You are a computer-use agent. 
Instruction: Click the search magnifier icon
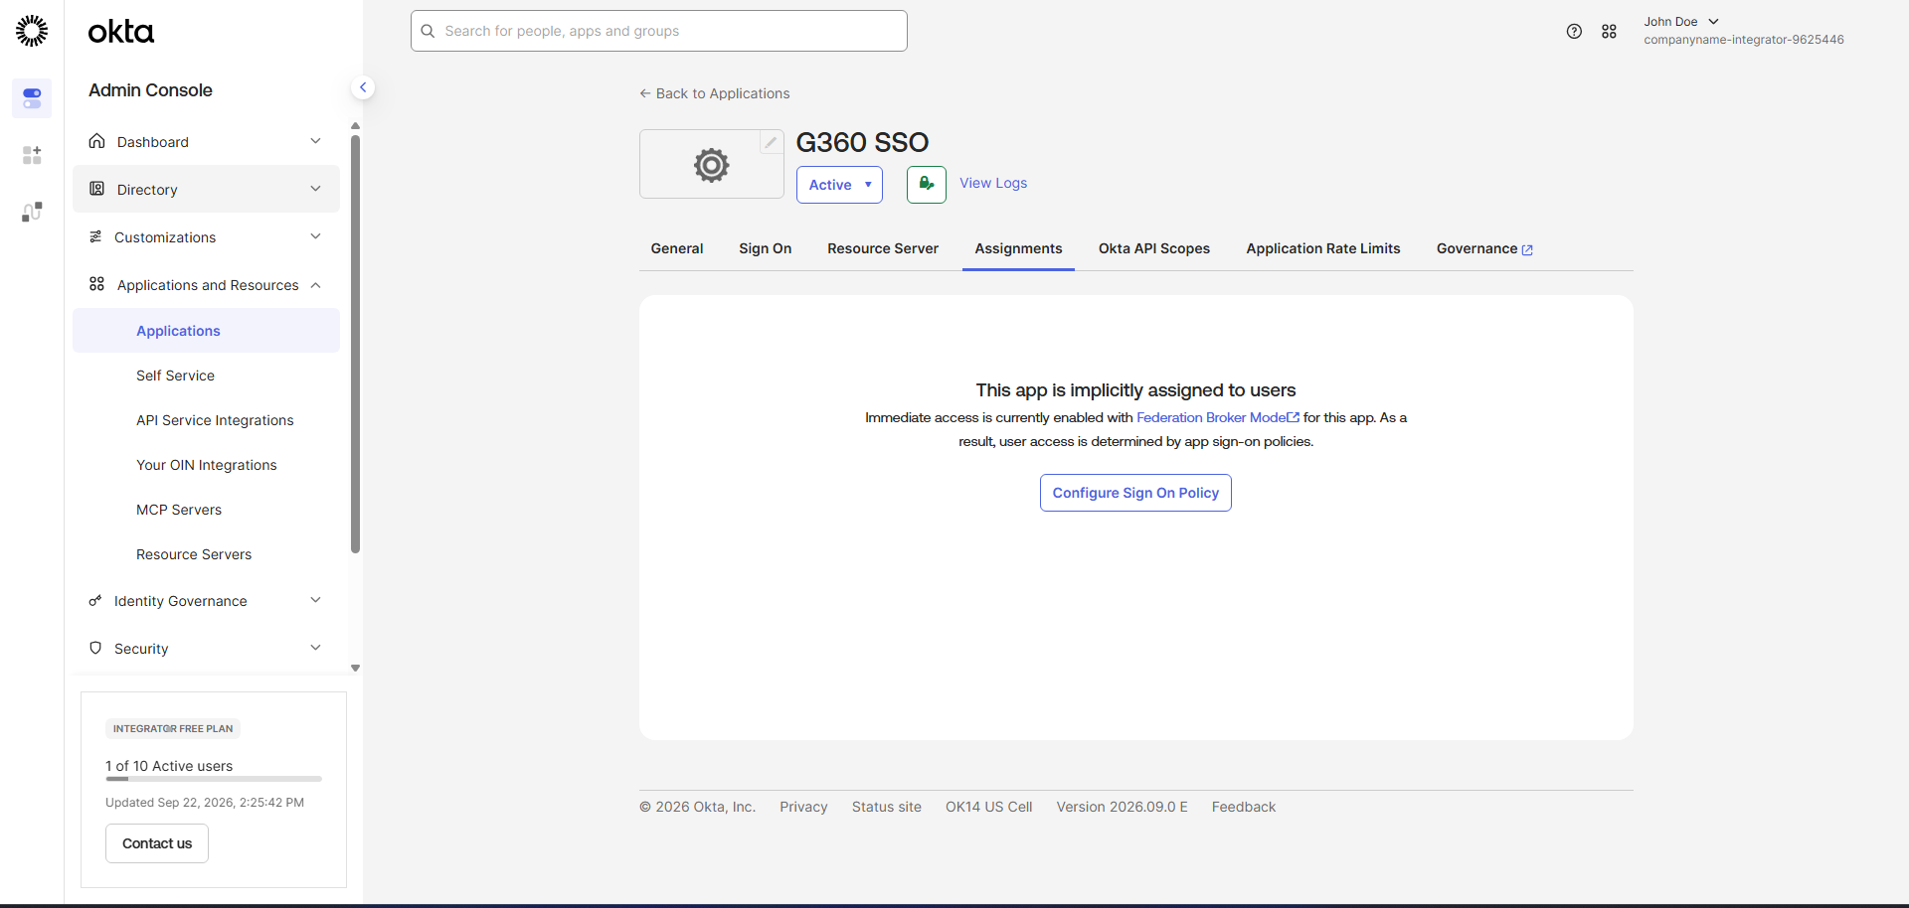(x=428, y=31)
